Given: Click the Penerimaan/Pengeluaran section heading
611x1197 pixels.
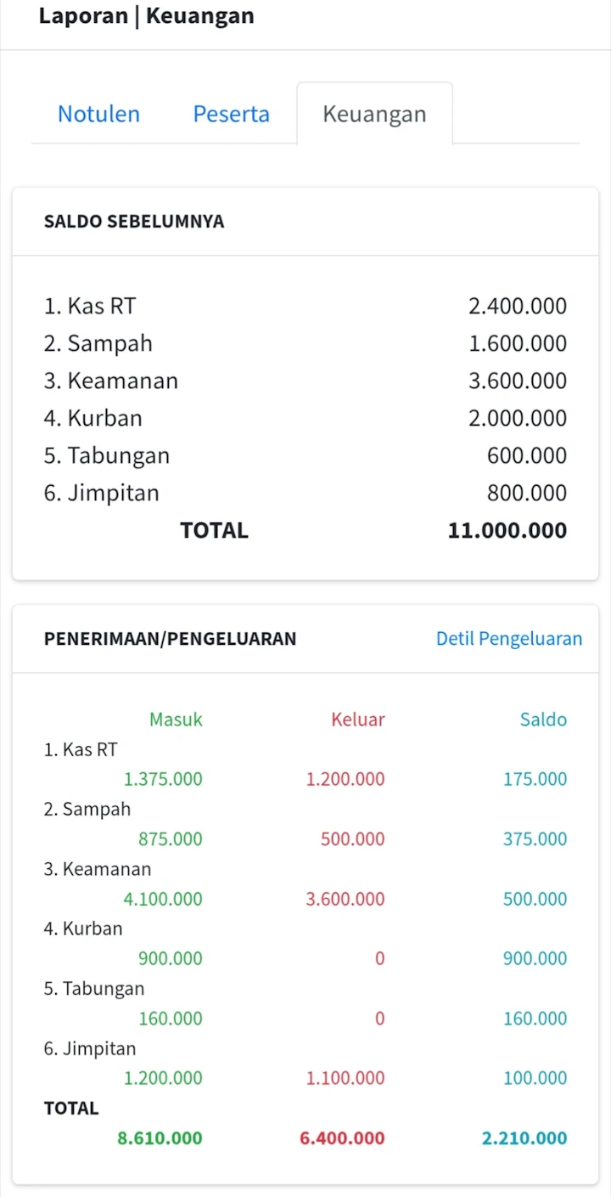Looking at the screenshot, I should 171,639.
